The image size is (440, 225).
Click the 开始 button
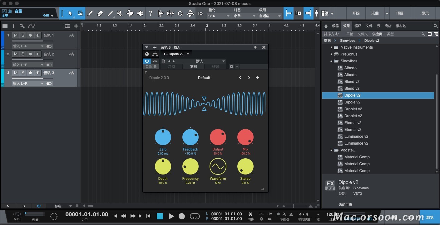point(356,13)
